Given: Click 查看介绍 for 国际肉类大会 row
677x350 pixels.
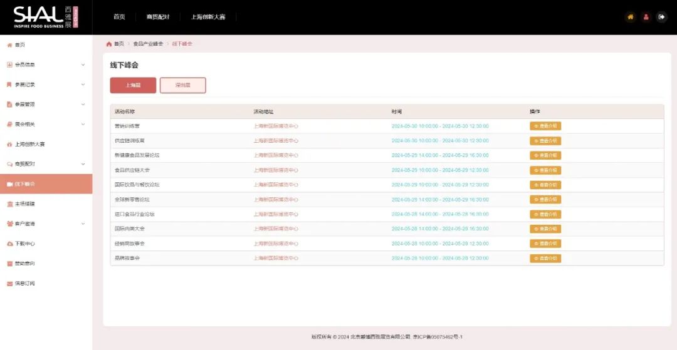Looking at the screenshot, I should click(x=545, y=229).
